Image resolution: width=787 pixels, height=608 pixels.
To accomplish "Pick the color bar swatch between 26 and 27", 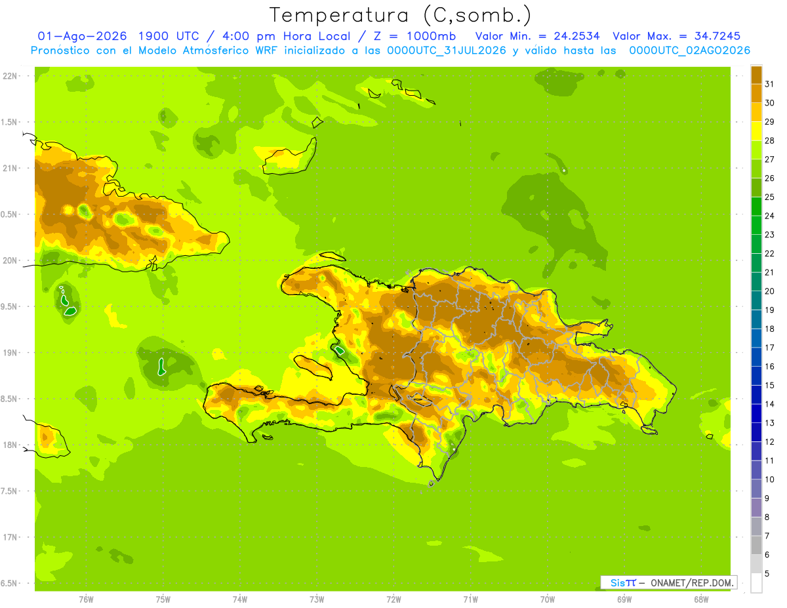I will click(756, 169).
